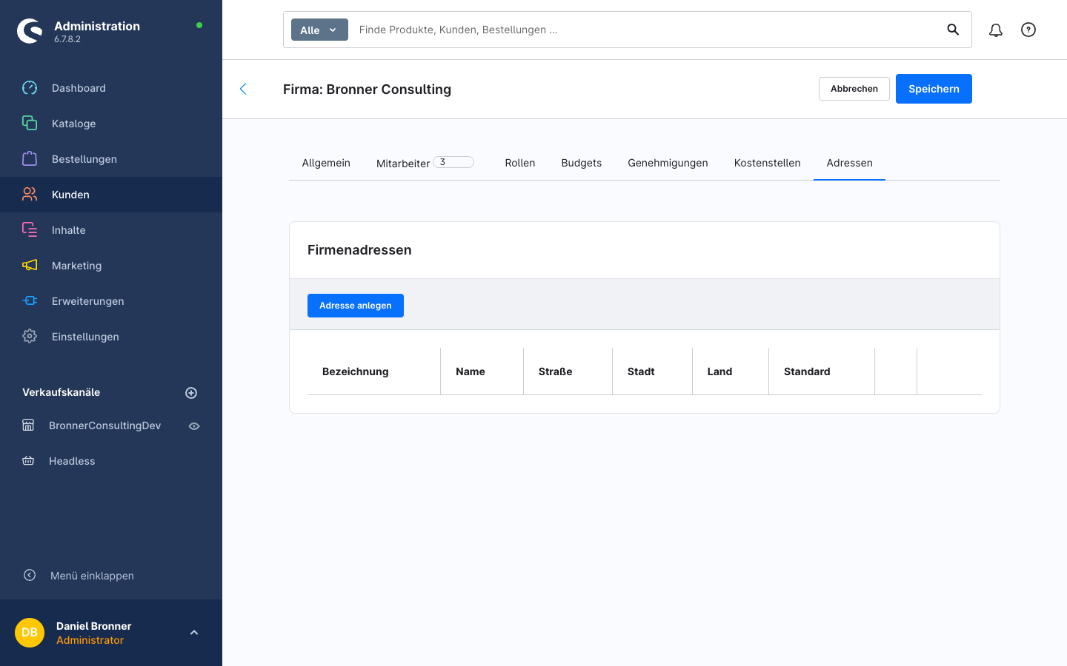Open Einstellungen menu item

point(111,337)
